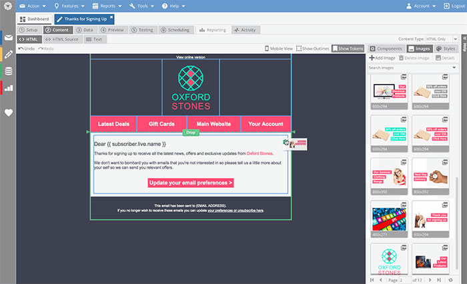Click Update your email preferences button
467x284 pixels.
click(191, 183)
